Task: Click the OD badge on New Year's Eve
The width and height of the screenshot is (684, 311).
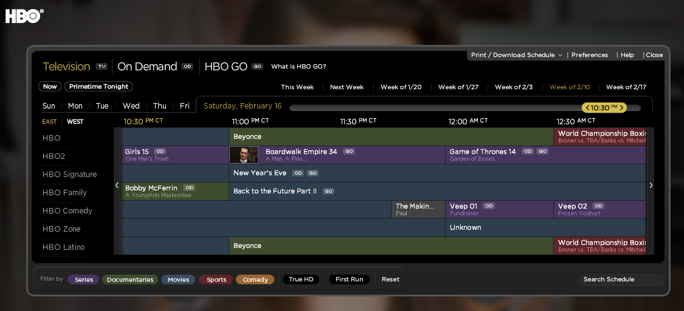Action: coord(298,173)
